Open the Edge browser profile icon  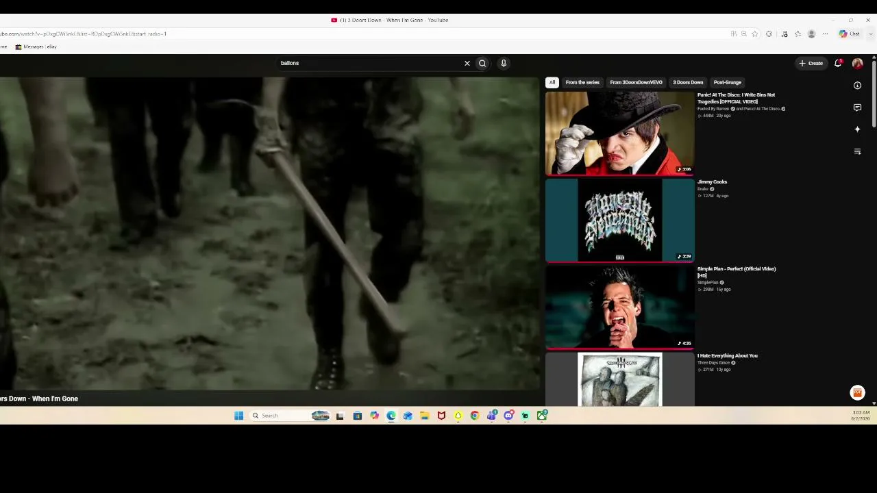(x=811, y=34)
